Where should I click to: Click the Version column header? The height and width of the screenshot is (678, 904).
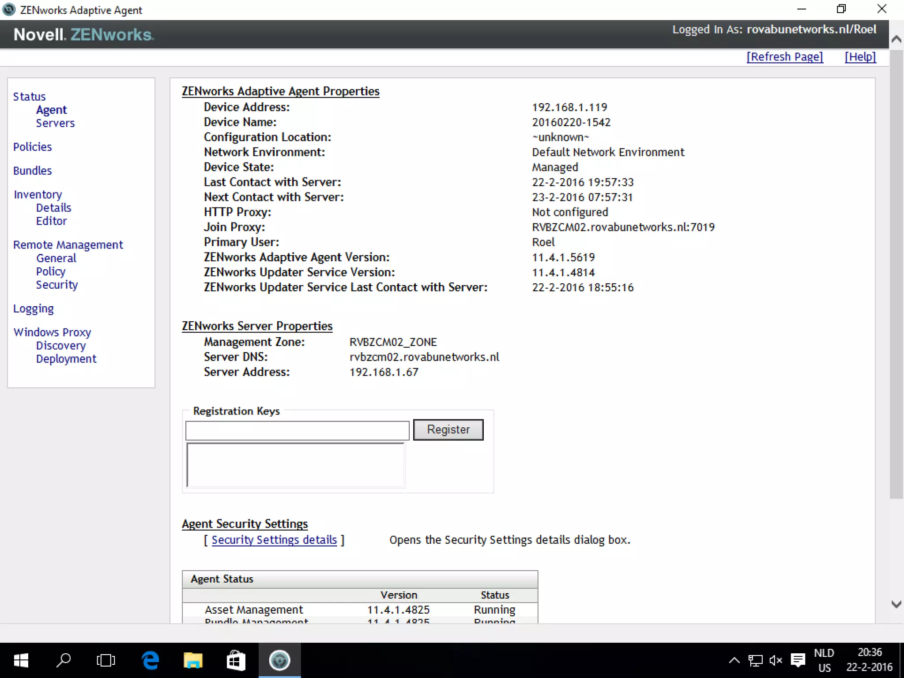(399, 595)
